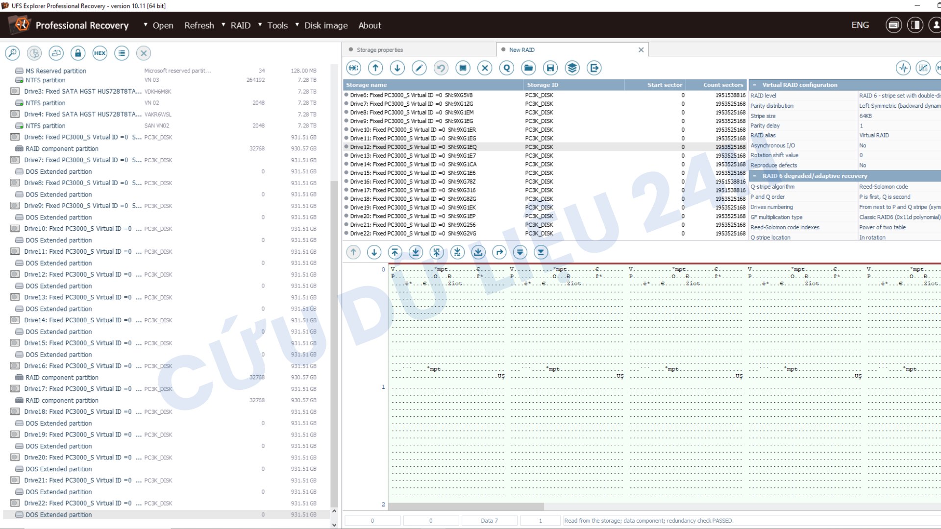Select Drive12 row with SN:9XG1EQ
941x529 pixels.
click(545, 147)
